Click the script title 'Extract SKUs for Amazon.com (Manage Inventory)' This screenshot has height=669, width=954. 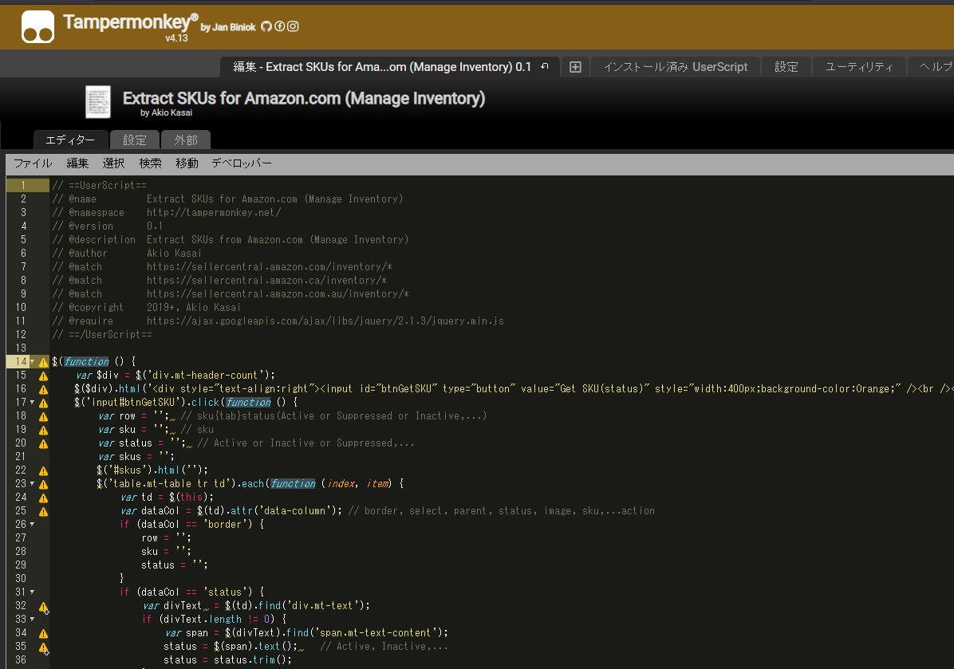tap(304, 98)
